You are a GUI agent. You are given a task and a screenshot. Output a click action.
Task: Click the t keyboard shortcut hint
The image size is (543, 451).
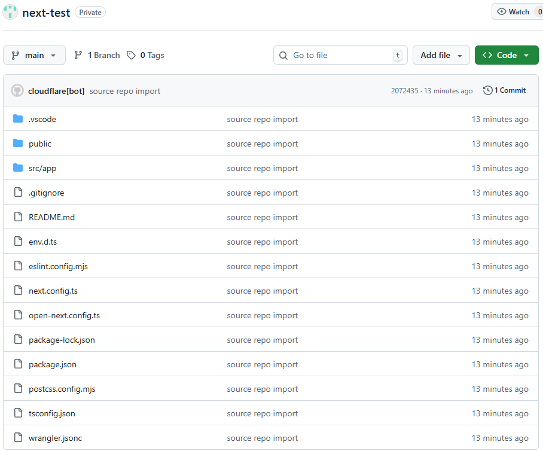(x=398, y=55)
